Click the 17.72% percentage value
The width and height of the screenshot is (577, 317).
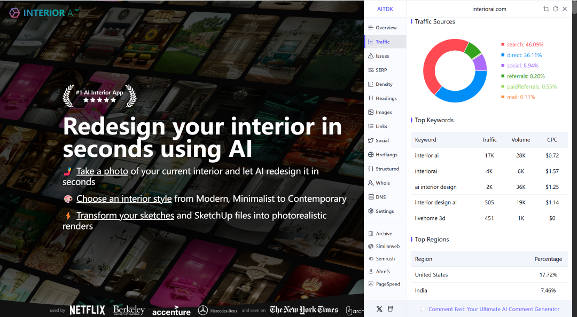tap(548, 275)
